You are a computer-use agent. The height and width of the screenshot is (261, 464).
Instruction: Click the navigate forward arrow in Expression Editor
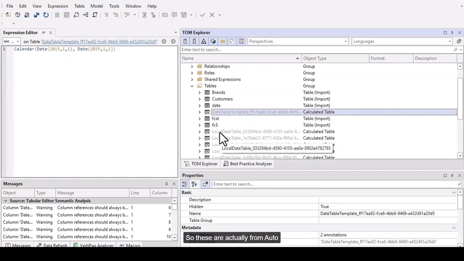(173, 41)
